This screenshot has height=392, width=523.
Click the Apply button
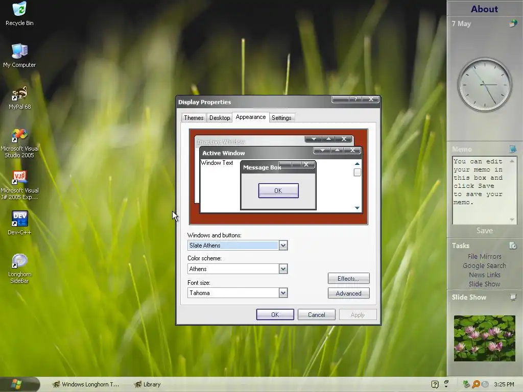(358, 314)
